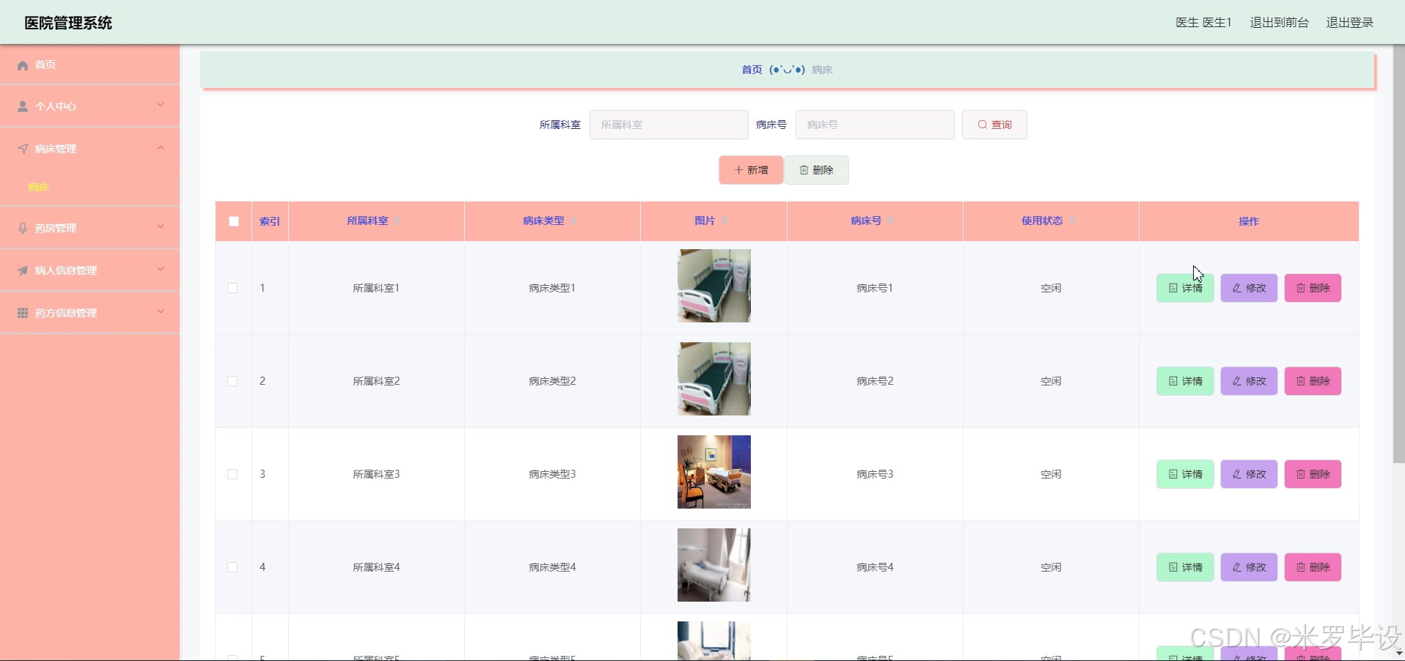Viewport: 1405px width, 661px height.
Task: Focus the 所属科室 search field
Action: 669,125
